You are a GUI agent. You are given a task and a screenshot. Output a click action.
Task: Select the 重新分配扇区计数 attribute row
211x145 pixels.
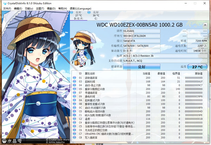(x=138, y=89)
